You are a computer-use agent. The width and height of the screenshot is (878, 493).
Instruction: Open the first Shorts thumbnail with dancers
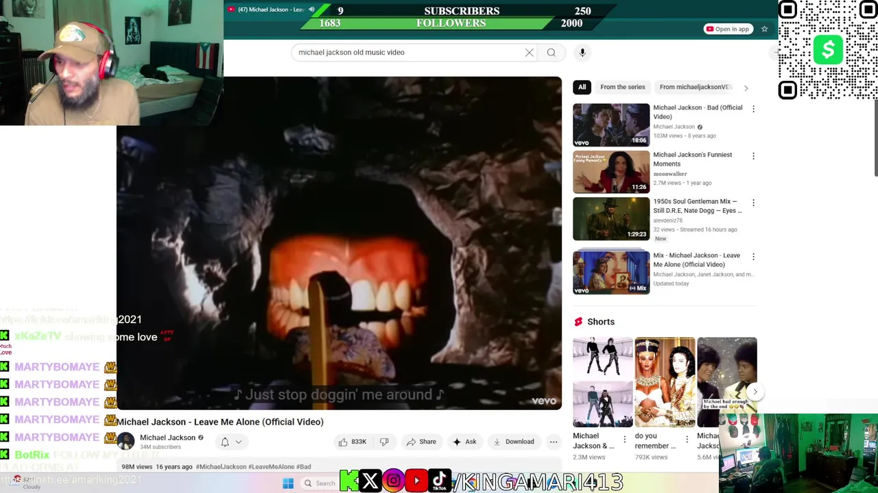(603, 382)
